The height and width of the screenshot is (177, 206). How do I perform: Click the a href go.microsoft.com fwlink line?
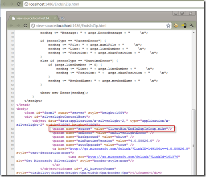coord(121,149)
